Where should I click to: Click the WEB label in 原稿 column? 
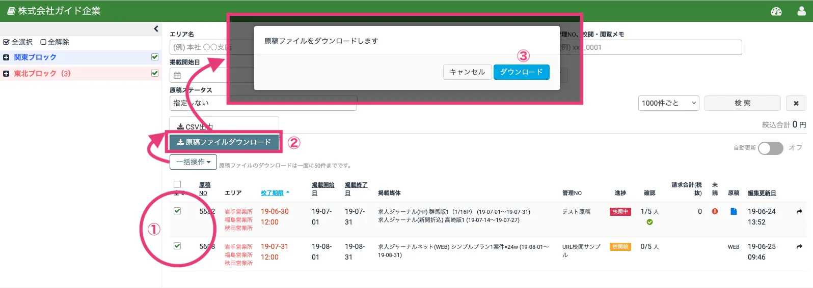[x=734, y=247]
